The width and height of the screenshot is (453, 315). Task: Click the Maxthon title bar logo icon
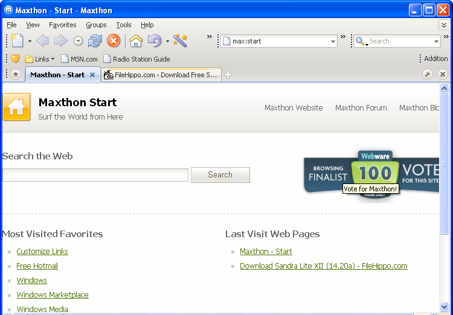[x=8, y=10]
